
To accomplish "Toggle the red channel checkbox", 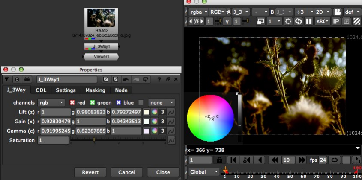I will point(72,102).
